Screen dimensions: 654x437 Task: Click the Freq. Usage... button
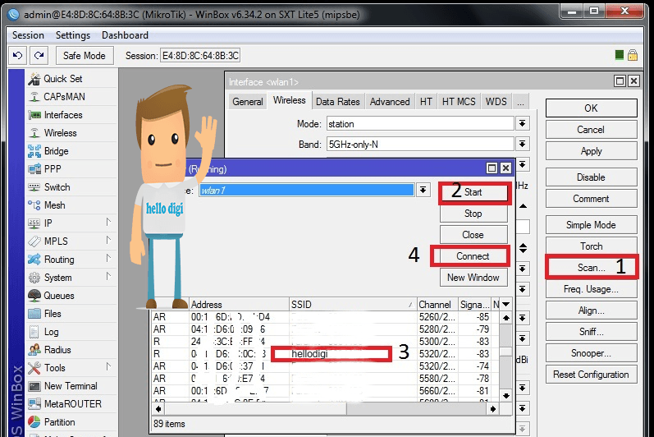coord(591,289)
